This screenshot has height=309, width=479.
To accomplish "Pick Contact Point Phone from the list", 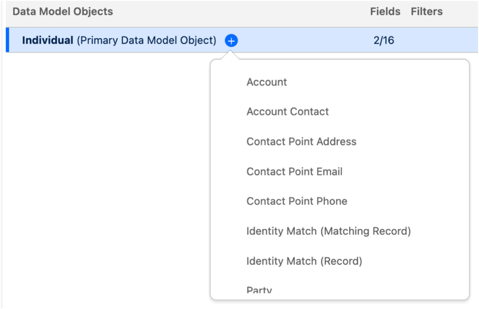I will click(297, 201).
